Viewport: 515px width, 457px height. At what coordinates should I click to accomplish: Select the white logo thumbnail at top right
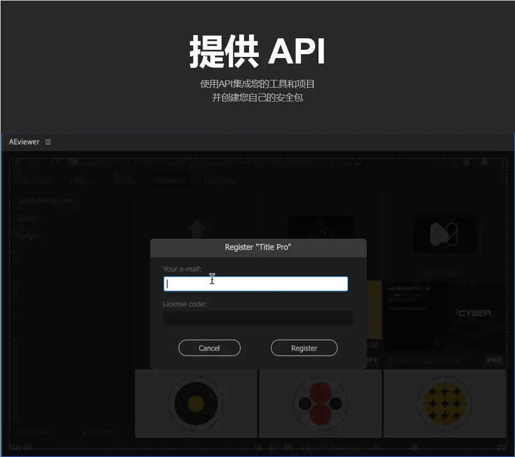click(444, 234)
